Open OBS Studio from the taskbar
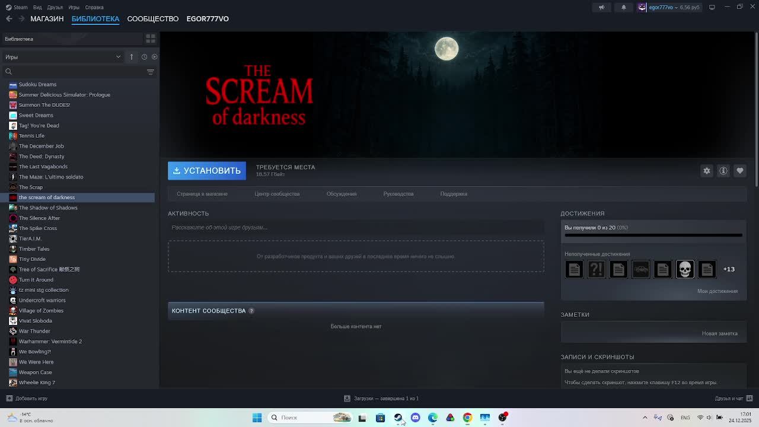The image size is (759, 427). (x=502, y=418)
